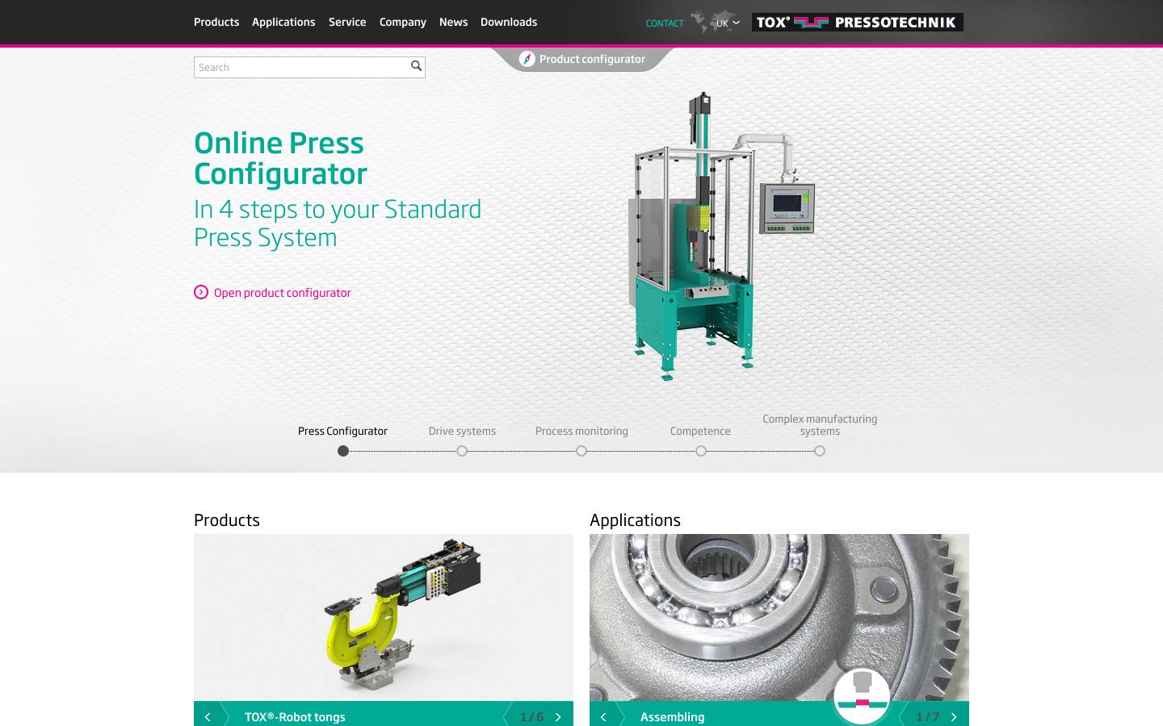Select the Competence slide indicator

pos(700,451)
